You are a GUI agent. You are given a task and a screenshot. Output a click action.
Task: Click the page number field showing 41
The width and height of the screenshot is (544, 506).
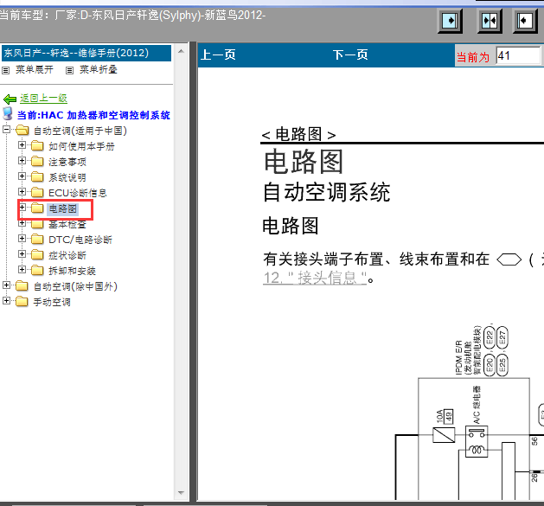518,56
